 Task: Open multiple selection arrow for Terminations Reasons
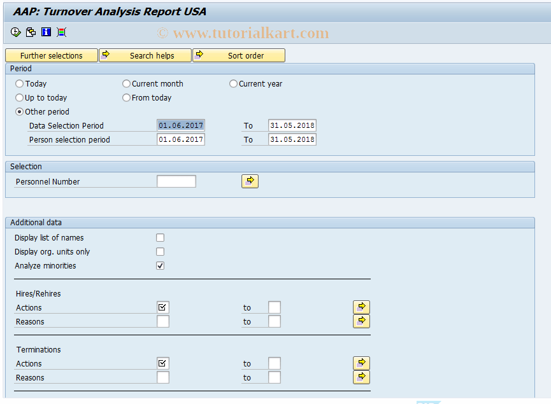coord(361,377)
